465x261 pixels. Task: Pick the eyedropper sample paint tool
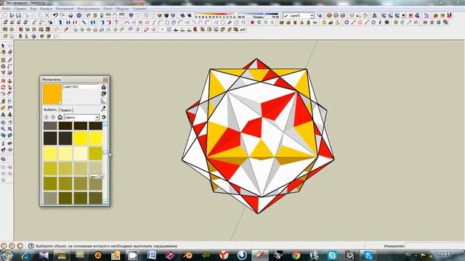103,109
